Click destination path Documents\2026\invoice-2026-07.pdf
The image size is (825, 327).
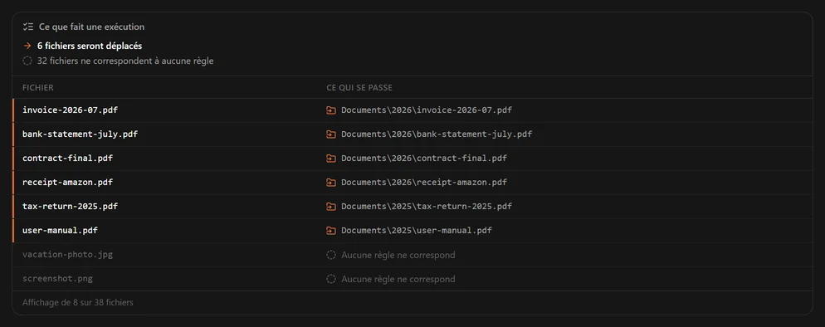pyautogui.click(x=427, y=110)
